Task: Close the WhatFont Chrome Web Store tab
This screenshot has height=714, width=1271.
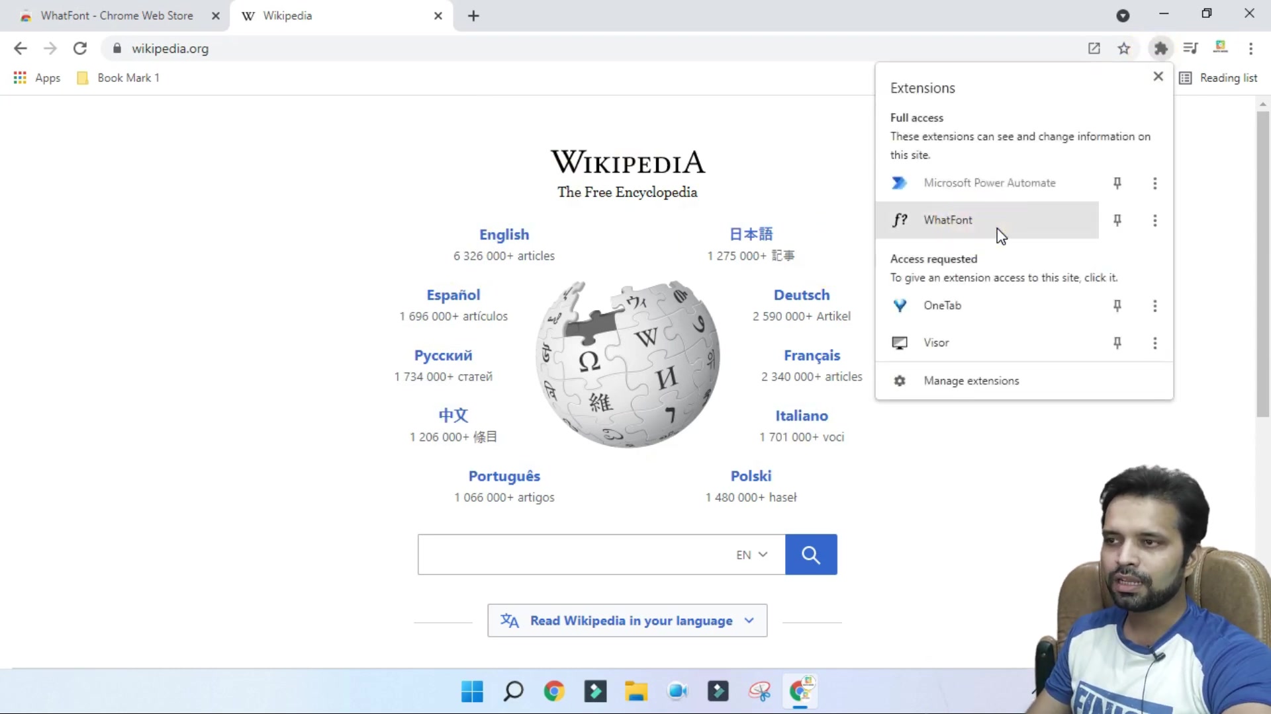Action: 216,16
